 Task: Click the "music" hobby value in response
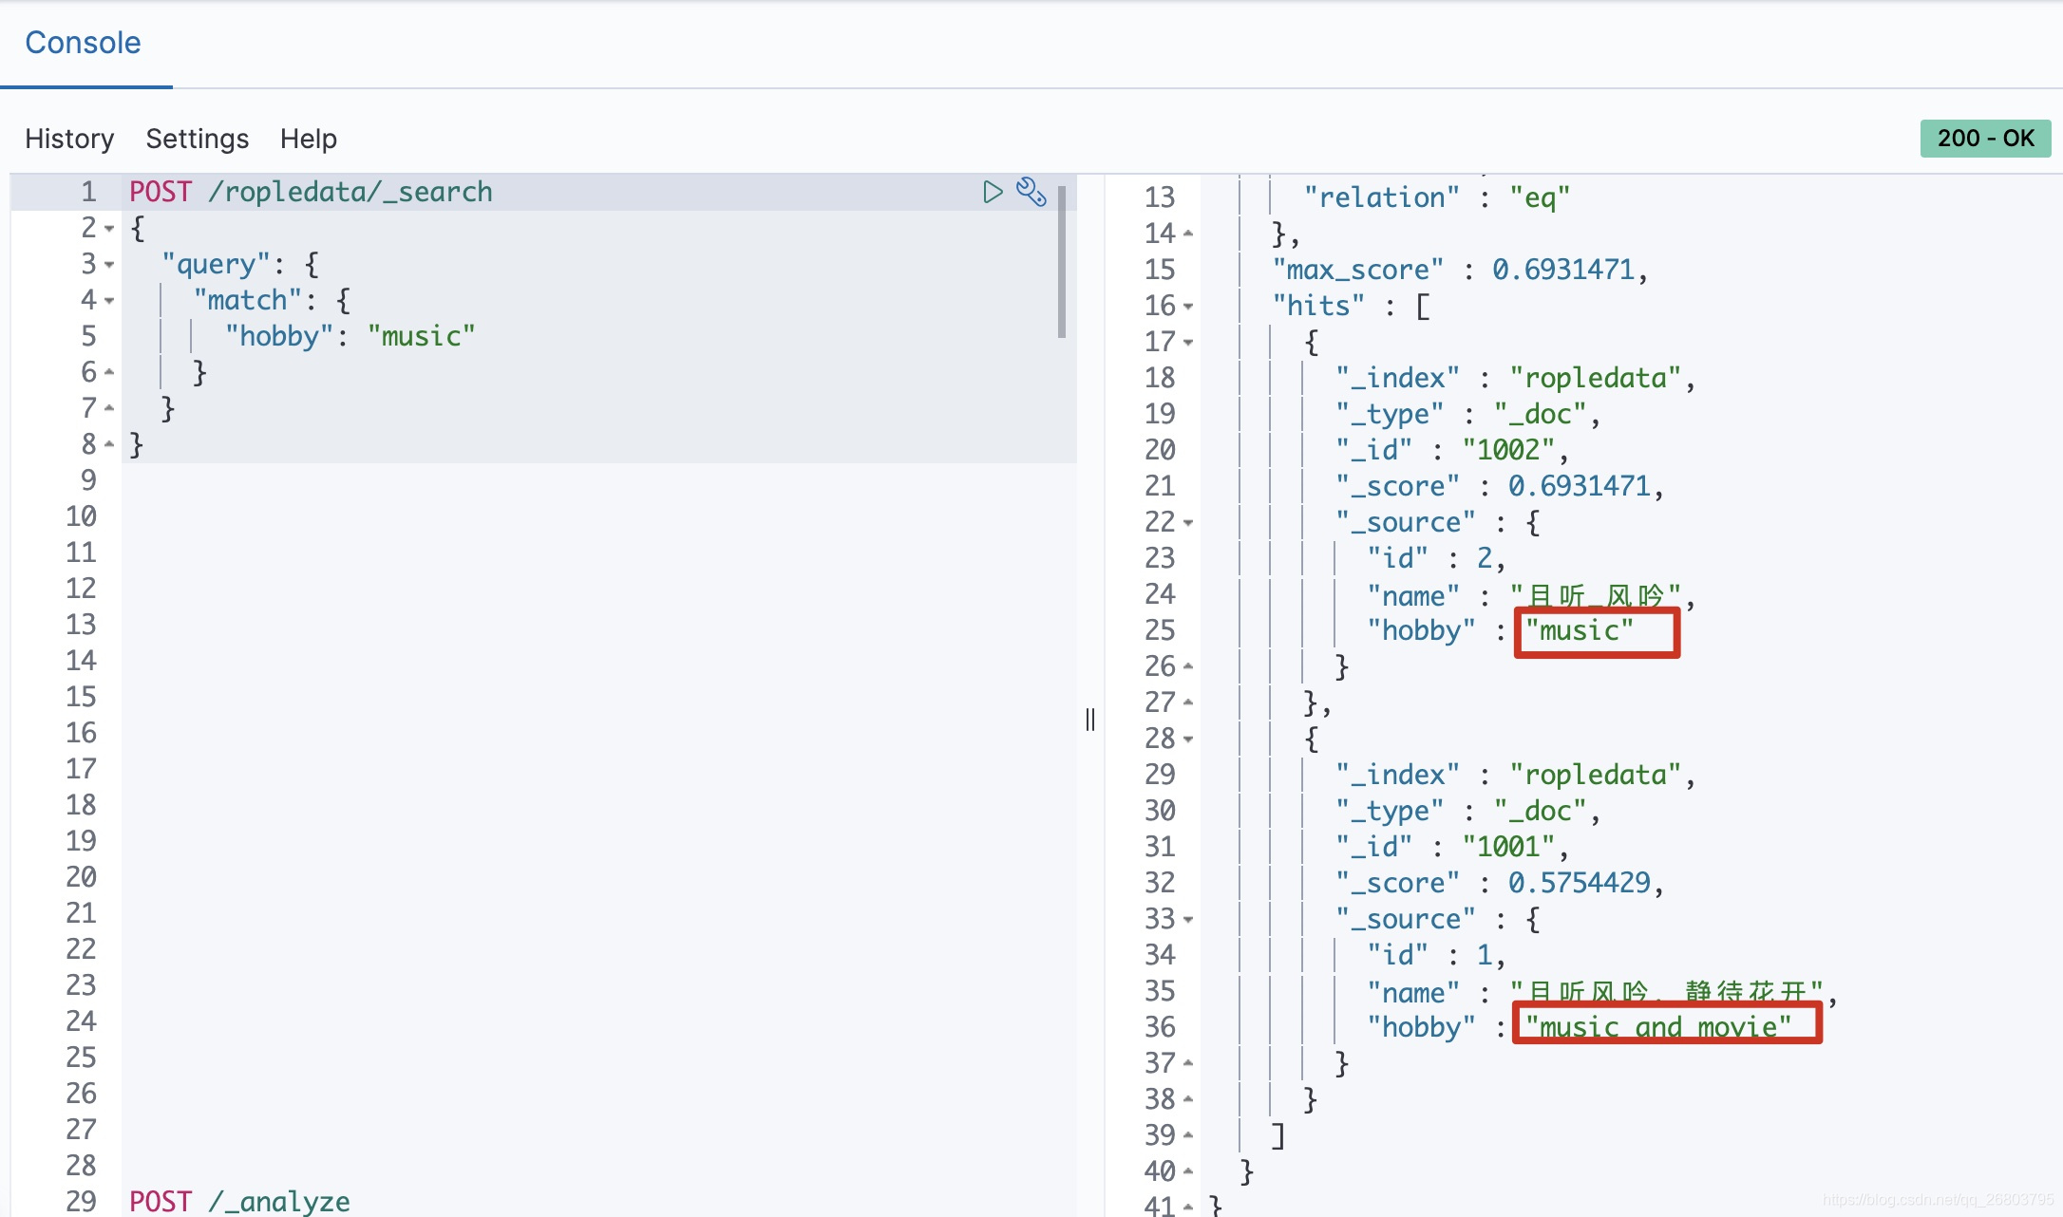pyautogui.click(x=1579, y=630)
